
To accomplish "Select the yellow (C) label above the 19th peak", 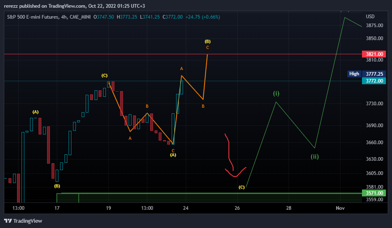I will click(105, 76).
